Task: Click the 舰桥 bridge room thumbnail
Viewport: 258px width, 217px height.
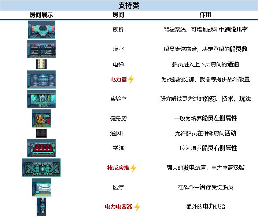Action: tap(41, 30)
